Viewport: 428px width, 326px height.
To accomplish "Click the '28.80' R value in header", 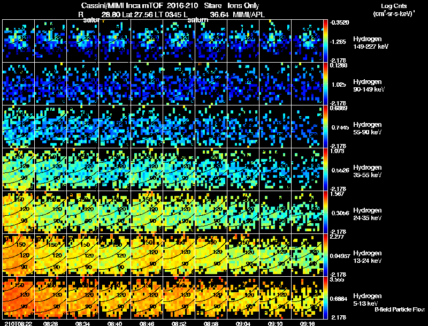I will [x=111, y=15].
